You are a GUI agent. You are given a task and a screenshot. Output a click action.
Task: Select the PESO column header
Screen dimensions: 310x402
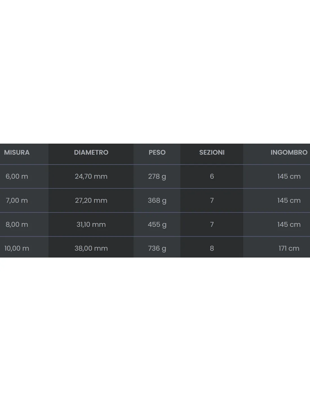157,152
